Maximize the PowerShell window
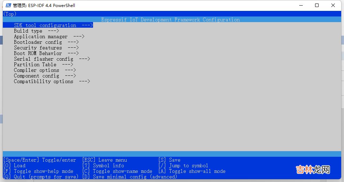 coord(317,5)
